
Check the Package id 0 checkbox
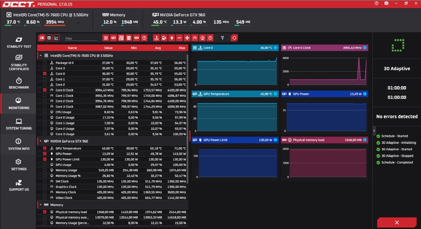click(45, 63)
